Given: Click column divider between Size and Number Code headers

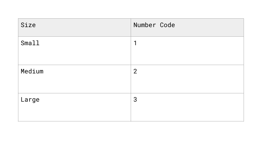Looking at the screenshot, I should pos(131,27).
